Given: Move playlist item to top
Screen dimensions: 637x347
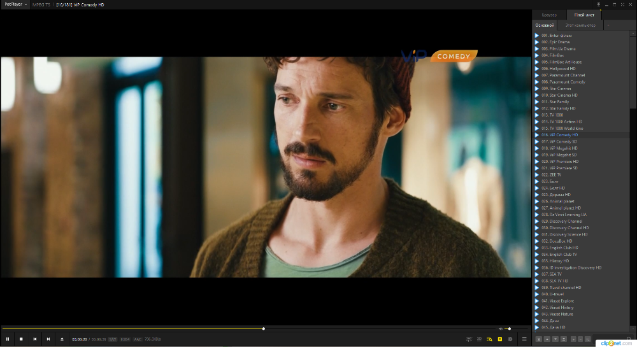Looking at the screenshot, I should click(x=539, y=339).
